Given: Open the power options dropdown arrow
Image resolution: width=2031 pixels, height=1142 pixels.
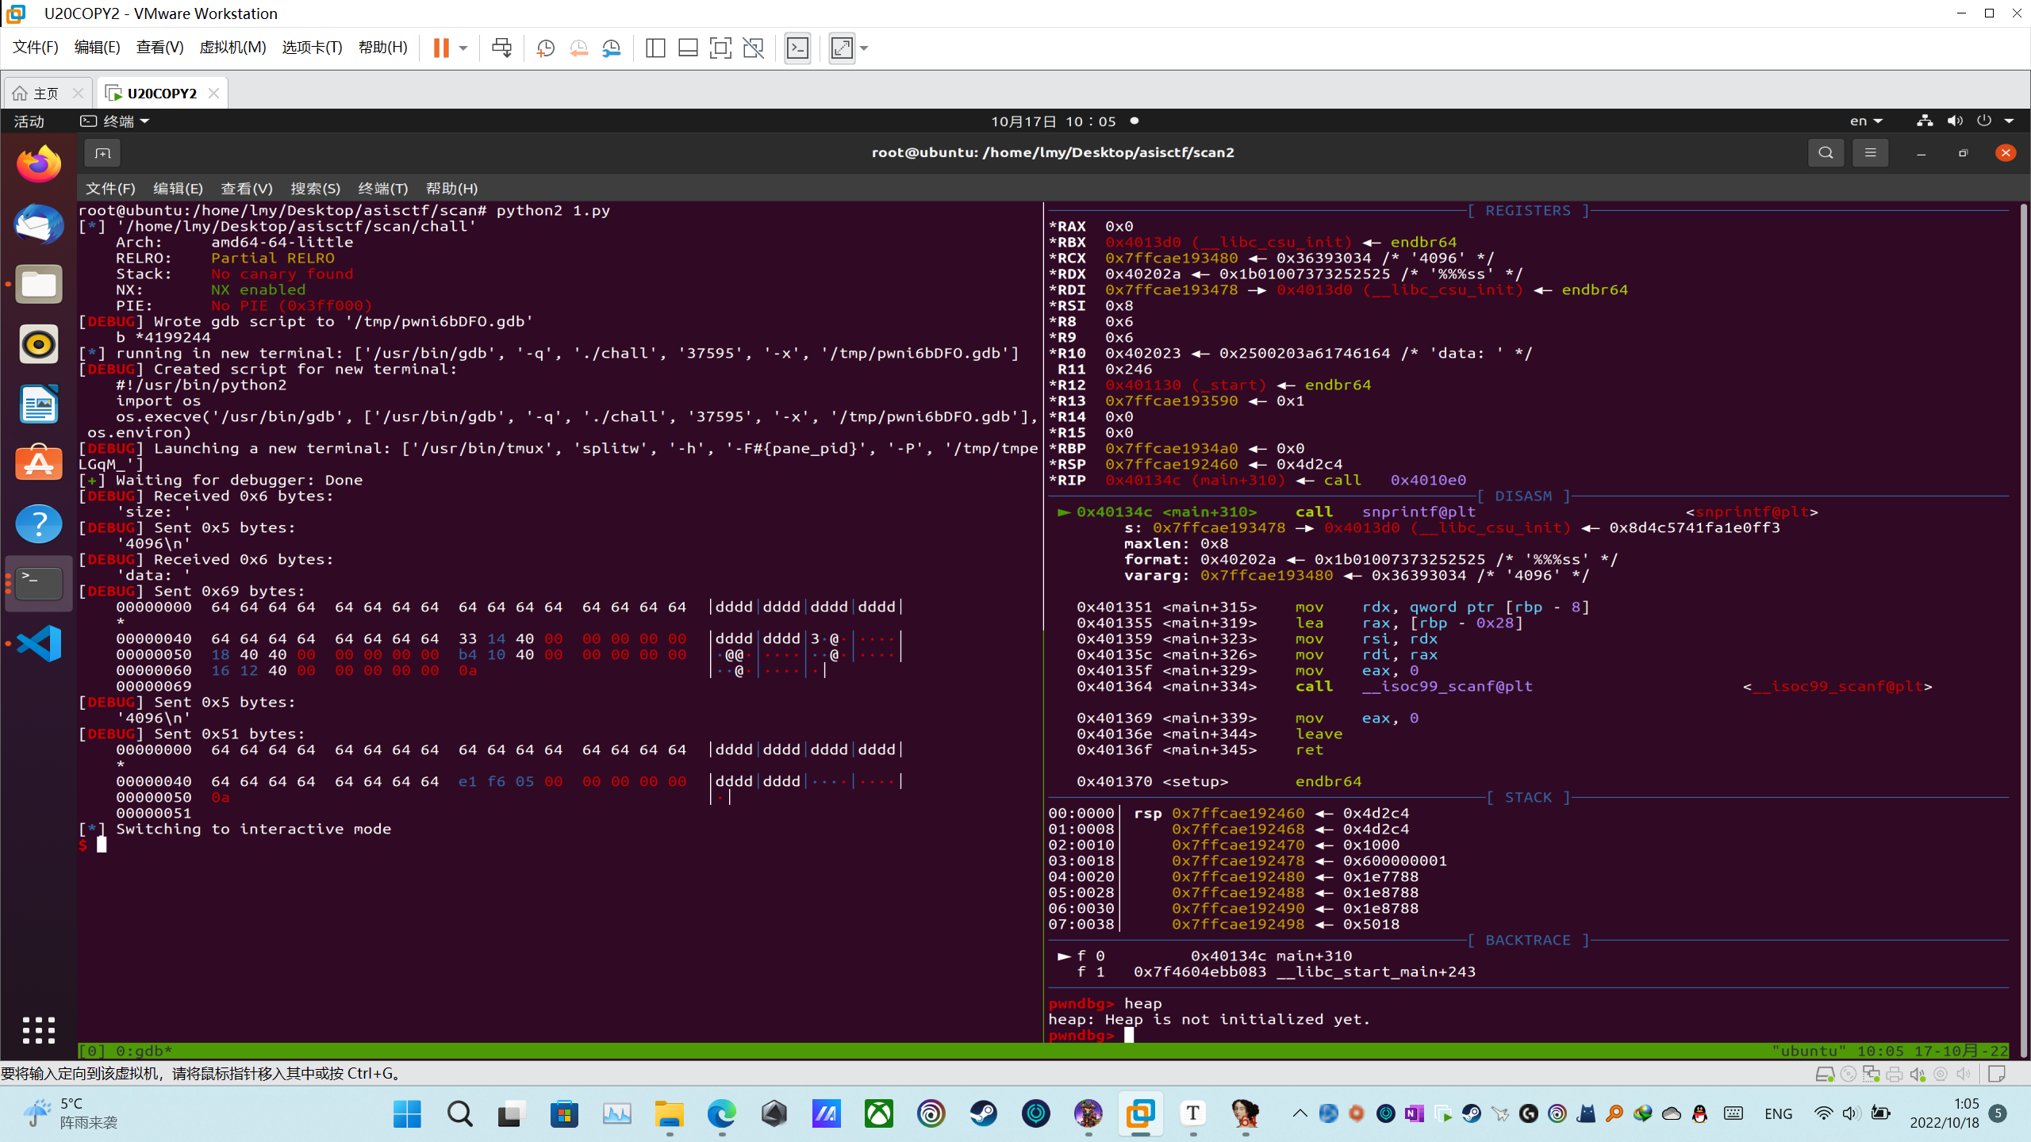Looking at the screenshot, I should (463, 48).
